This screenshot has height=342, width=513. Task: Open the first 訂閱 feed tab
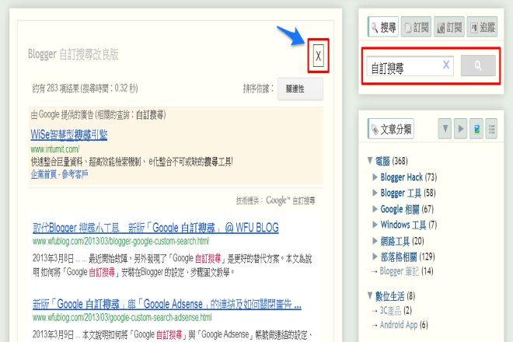point(416,27)
